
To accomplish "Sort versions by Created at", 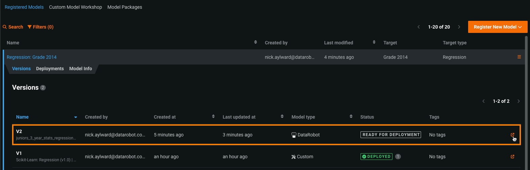I will click(213, 117).
